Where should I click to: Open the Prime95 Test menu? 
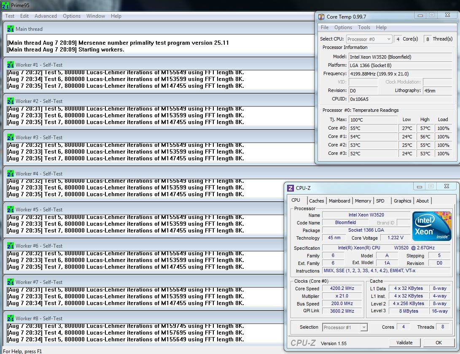[10, 16]
